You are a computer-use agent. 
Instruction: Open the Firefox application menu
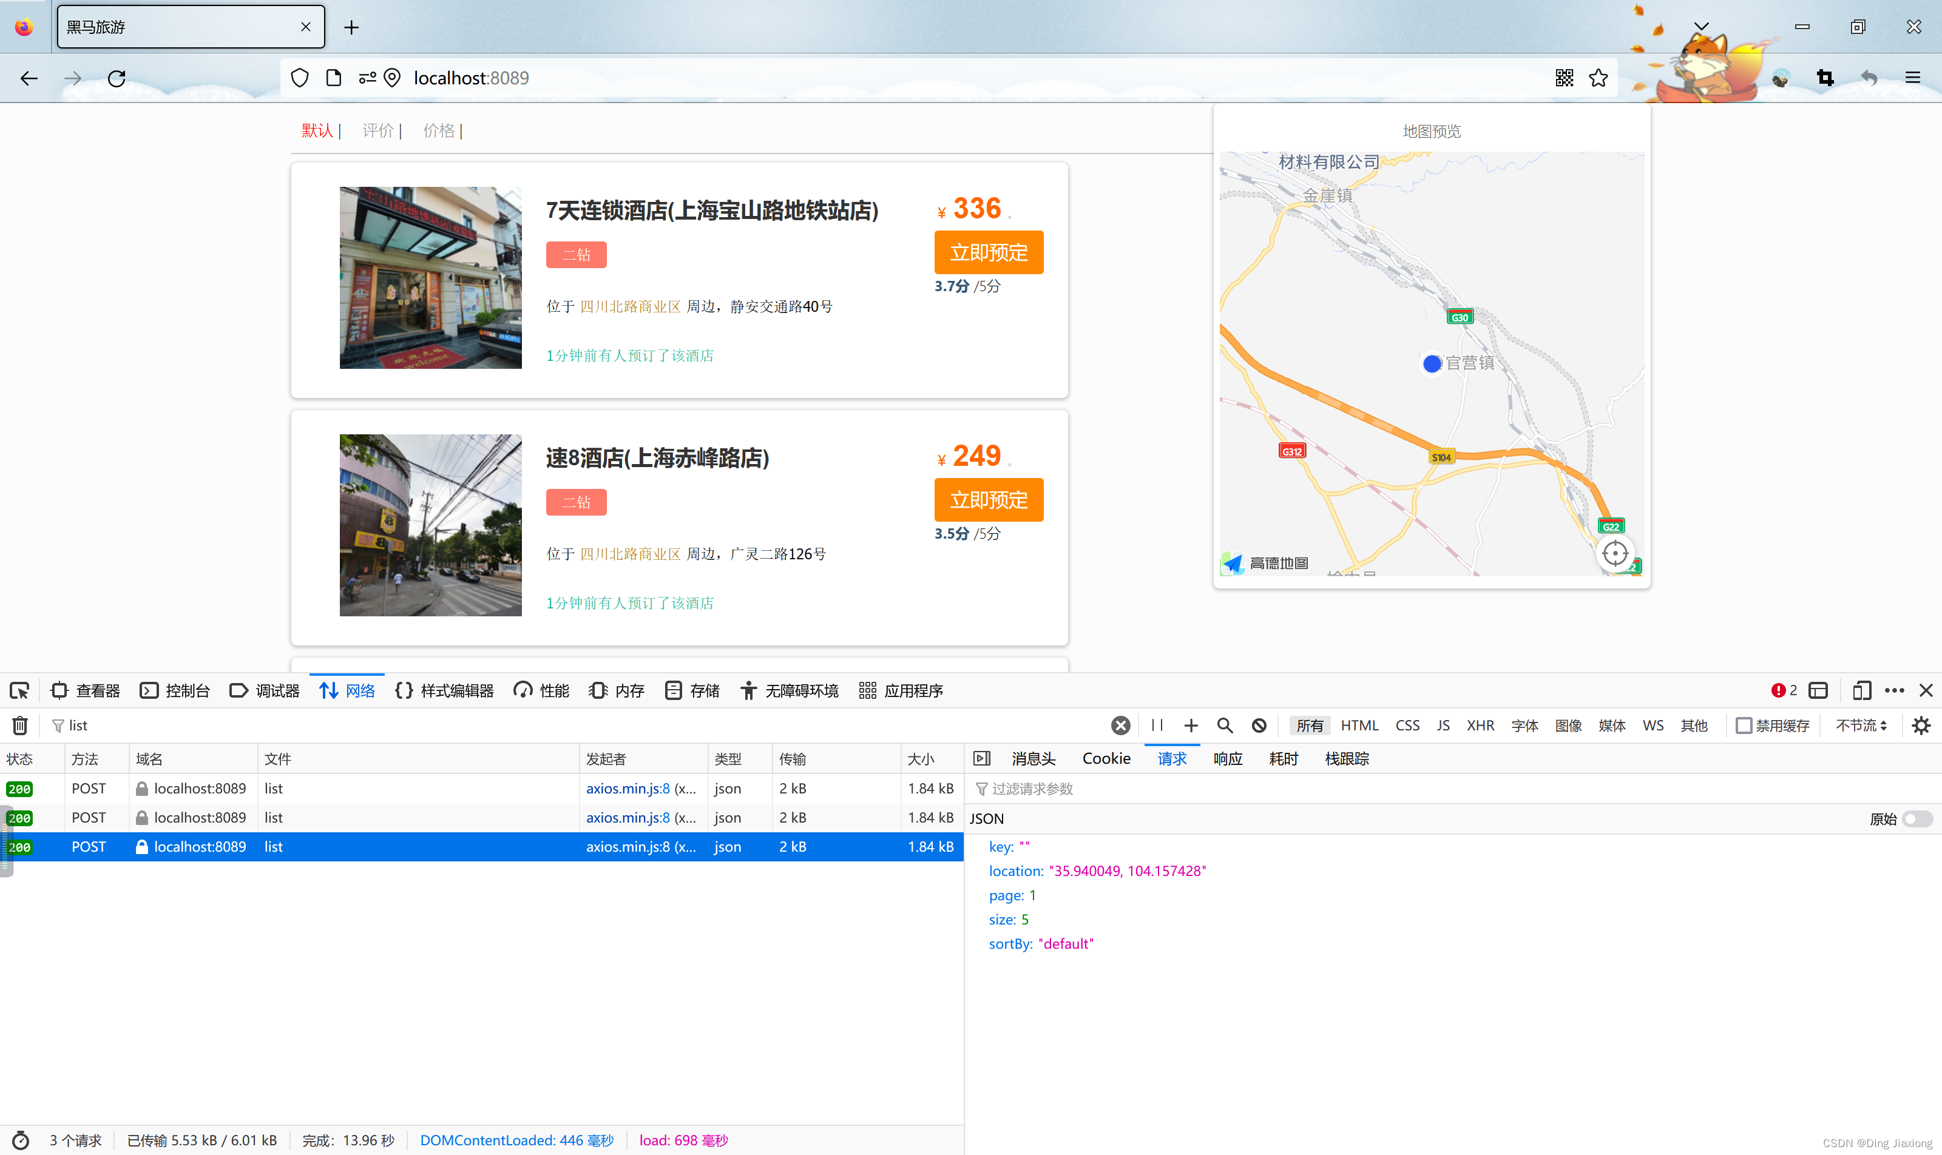tap(1913, 78)
